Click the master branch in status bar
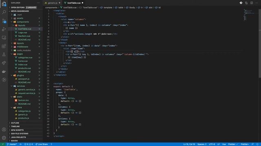The height and width of the screenshot is (146, 261). (x=12, y=144)
